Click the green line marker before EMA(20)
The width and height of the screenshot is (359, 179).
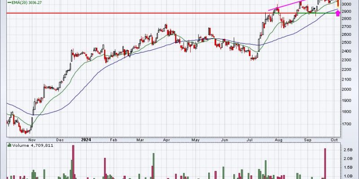(9, 3)
